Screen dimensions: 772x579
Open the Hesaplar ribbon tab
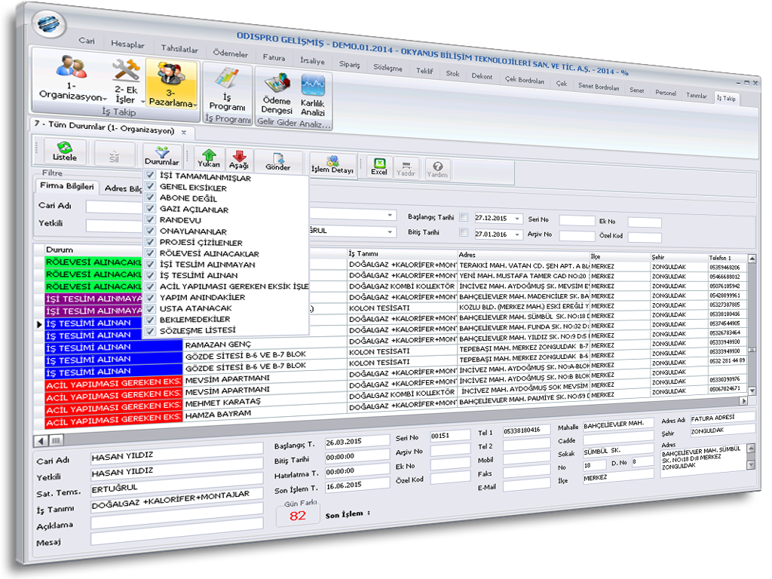[127, 44]
